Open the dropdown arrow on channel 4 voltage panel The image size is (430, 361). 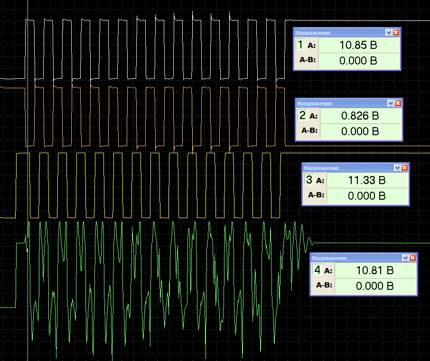405,258
